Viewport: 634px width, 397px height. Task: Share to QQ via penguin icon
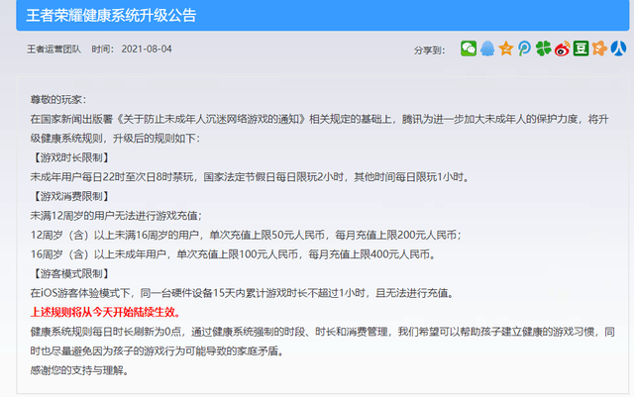[x=487, y=49]
